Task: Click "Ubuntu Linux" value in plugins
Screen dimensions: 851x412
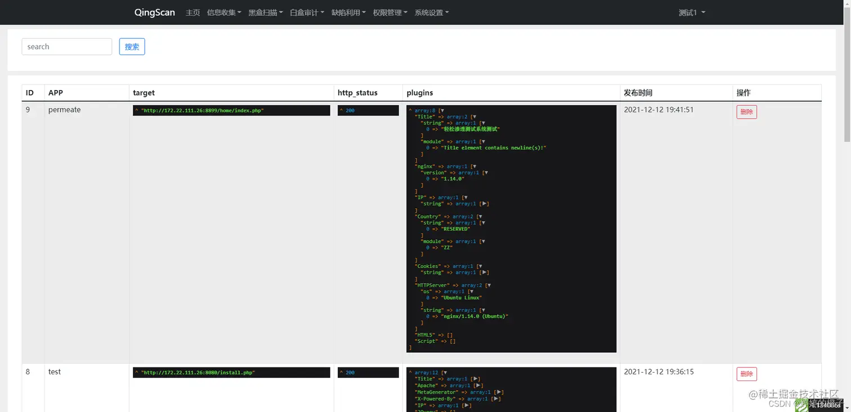Action: 461,298
